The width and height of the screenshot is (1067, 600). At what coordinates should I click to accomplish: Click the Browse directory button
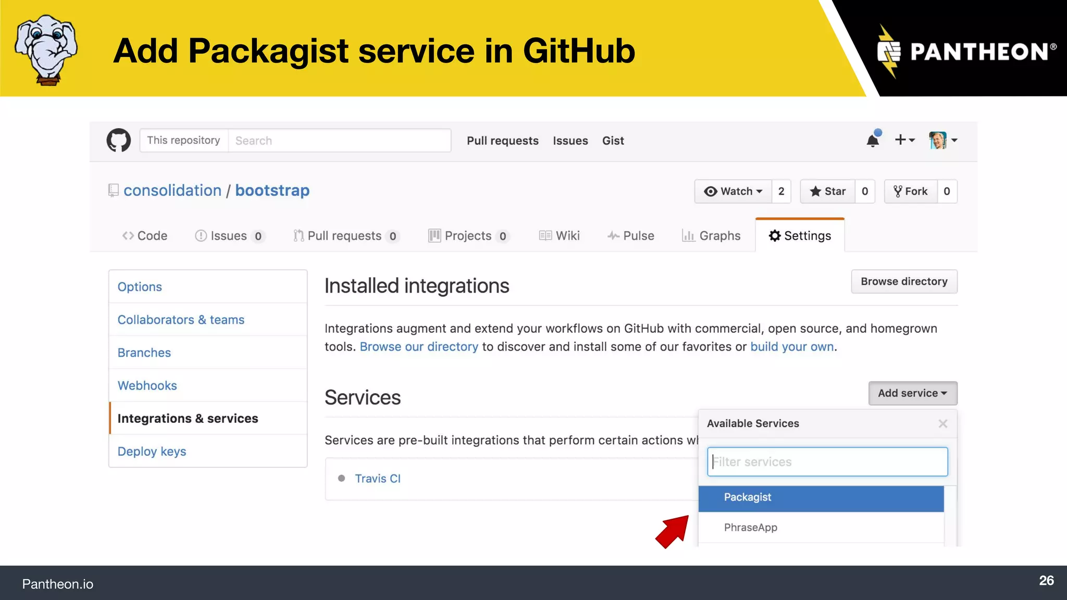pyautogui.click(x=904, y=281)
